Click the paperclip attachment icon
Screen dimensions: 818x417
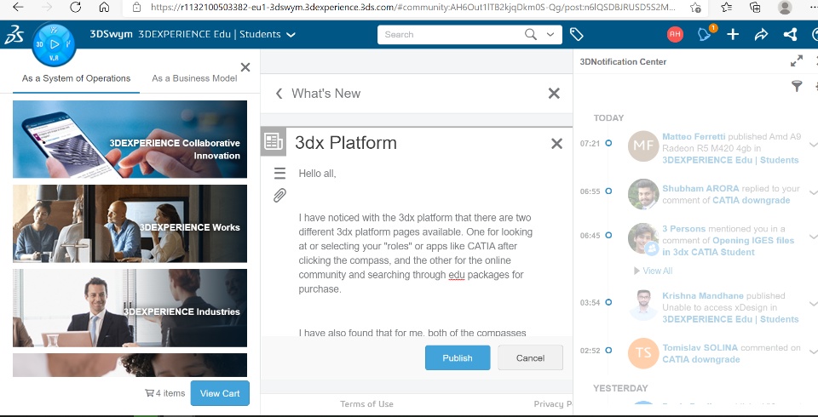pyautogui.click(x=279, y=196)
